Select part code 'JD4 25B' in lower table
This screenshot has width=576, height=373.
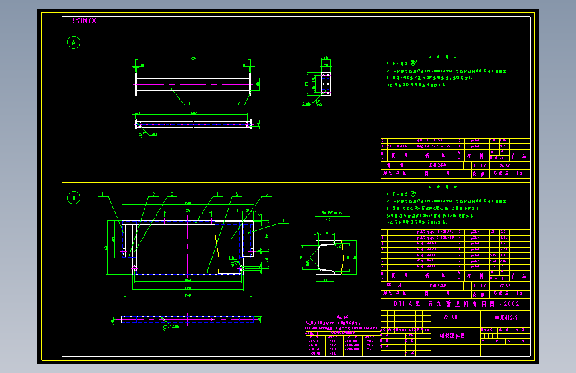[437, 285]
